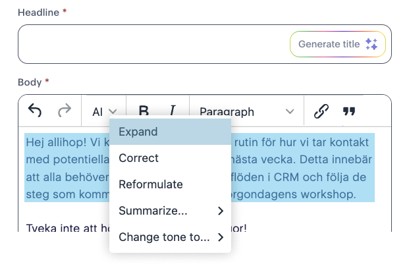Screen dimensions: 409x266
Task: Expand the Summarize submenu arrow
Action: [221, 211]
